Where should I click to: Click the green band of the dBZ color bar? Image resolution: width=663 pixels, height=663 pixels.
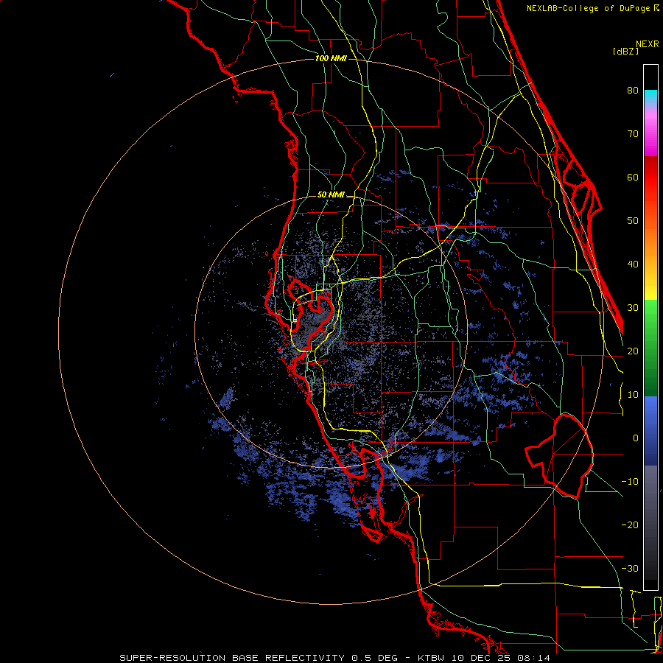[x=650, y=348]
